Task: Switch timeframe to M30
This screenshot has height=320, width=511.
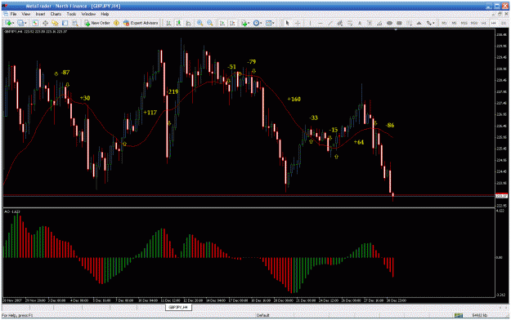Action: tap(474, 23)
